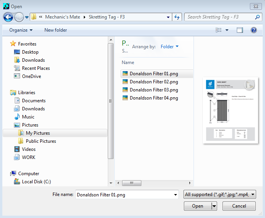Screen dimensions: 265x218
Task: Expand the File name dropdown arrow
Action: [176, 195]
